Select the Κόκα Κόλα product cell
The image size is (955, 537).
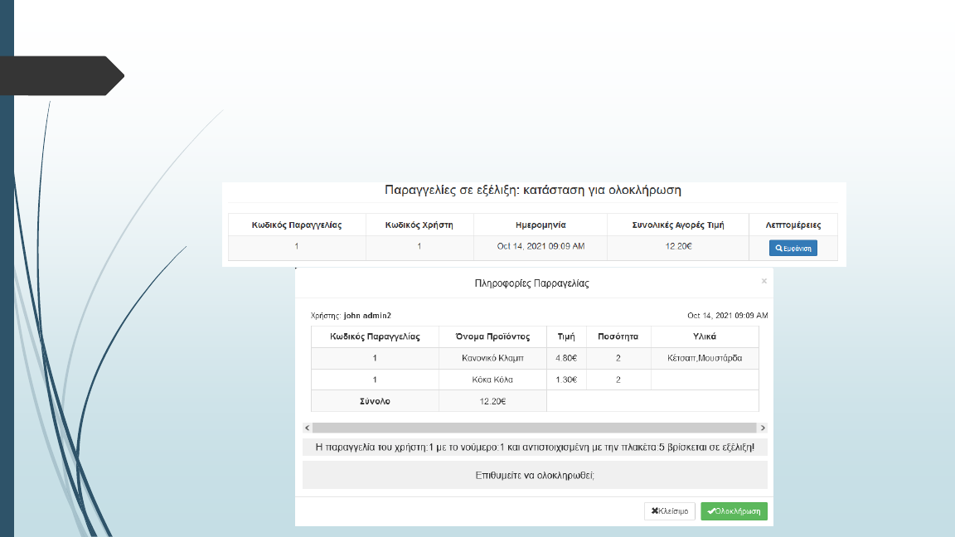tap(492, 380)
